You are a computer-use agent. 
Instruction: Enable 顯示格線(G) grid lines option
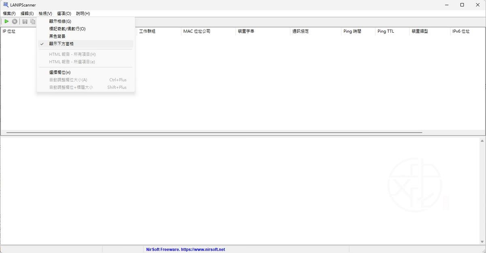coord(60,21)
